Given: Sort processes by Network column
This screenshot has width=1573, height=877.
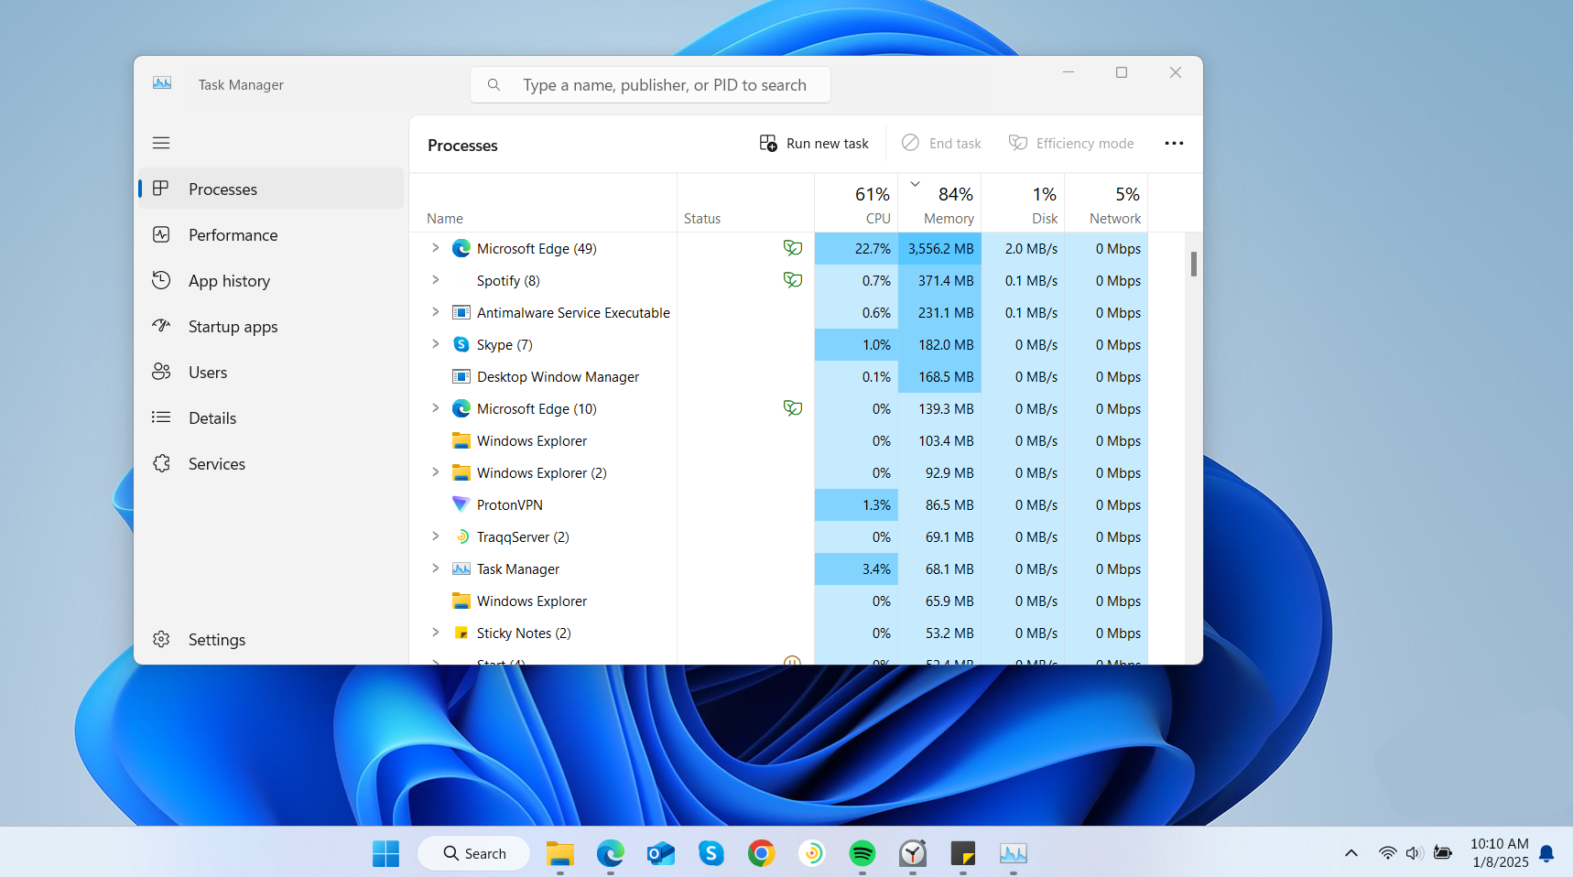Looking at the screenshot, I should coord(1106,203).
